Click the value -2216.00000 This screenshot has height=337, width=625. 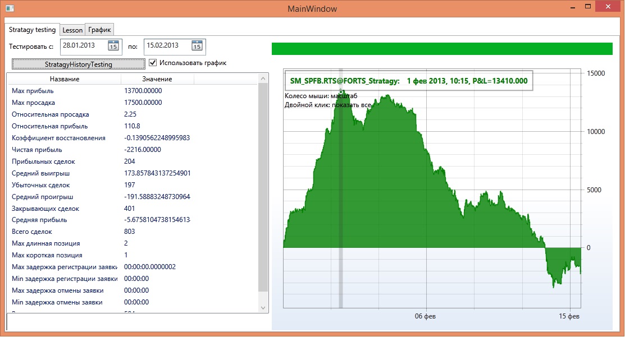(143, 150)
